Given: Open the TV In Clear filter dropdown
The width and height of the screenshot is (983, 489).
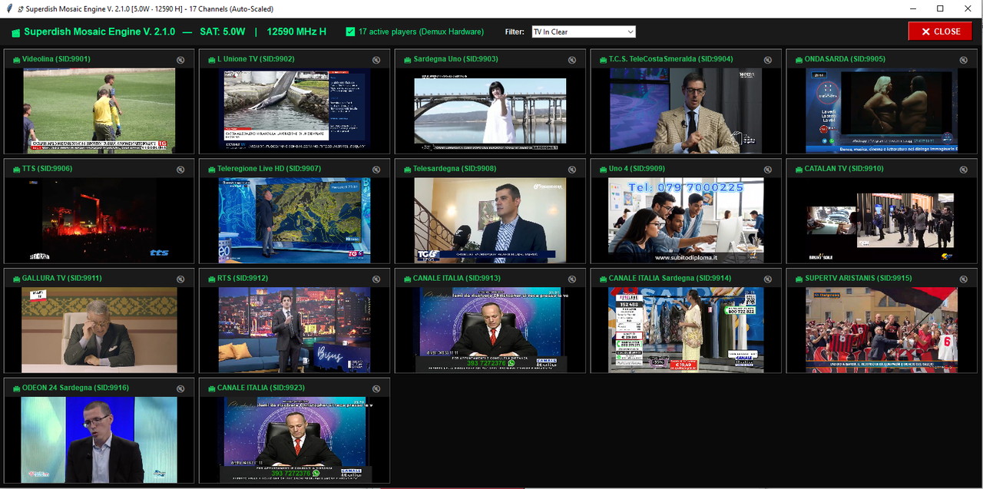Looking at the screenshot, I should click(x=584, y=32).
